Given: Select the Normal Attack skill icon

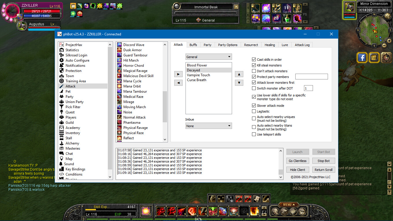Looking at the screenshot, I should point(119,117).
